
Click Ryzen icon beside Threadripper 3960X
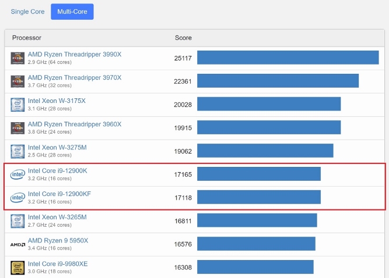pos(17,128)
